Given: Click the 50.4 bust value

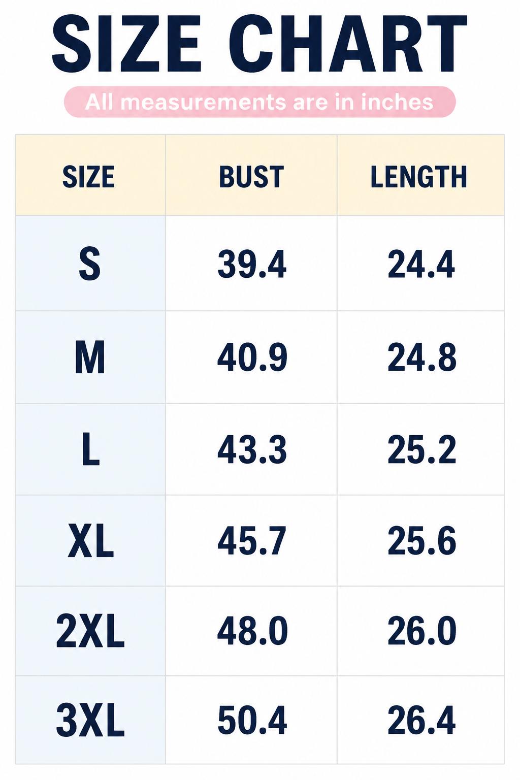Looking at the screenshot, I should (252, 721).
